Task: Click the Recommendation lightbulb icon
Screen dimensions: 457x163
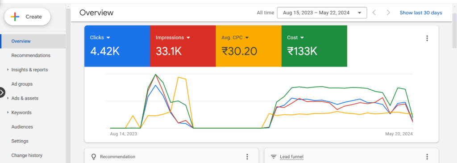Action: click(94, 157)
